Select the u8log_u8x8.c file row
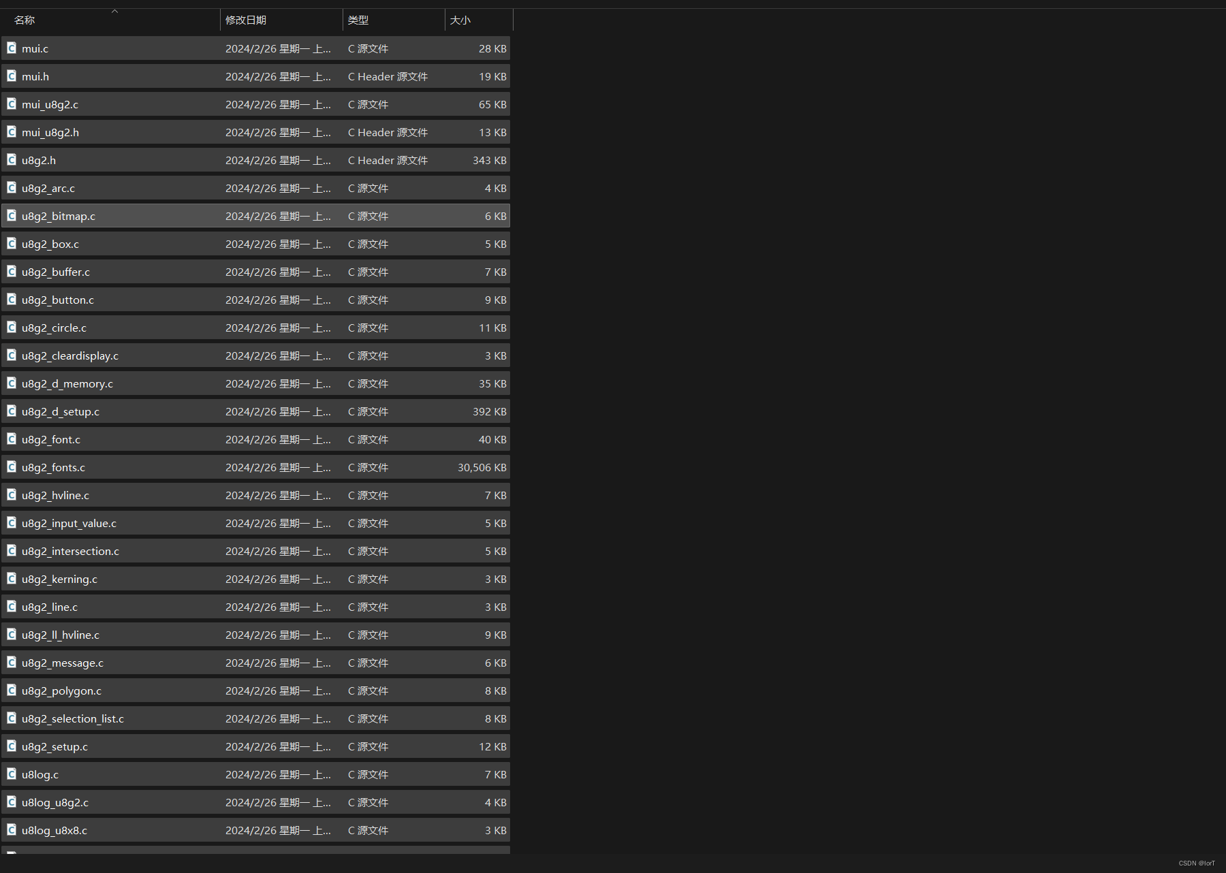 [204, 830]
